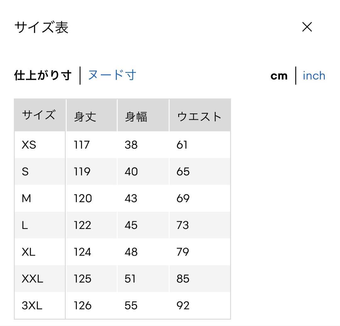Select cm as the unit
Screen dimensions: 340x326
pos(279,76)
